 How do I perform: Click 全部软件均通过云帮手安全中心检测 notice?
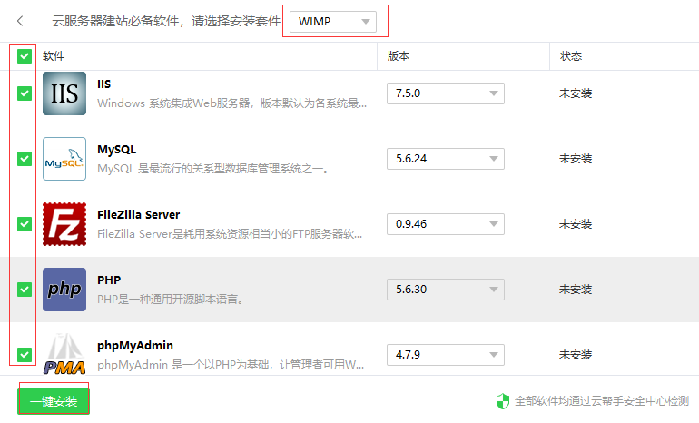coord(602,401)
